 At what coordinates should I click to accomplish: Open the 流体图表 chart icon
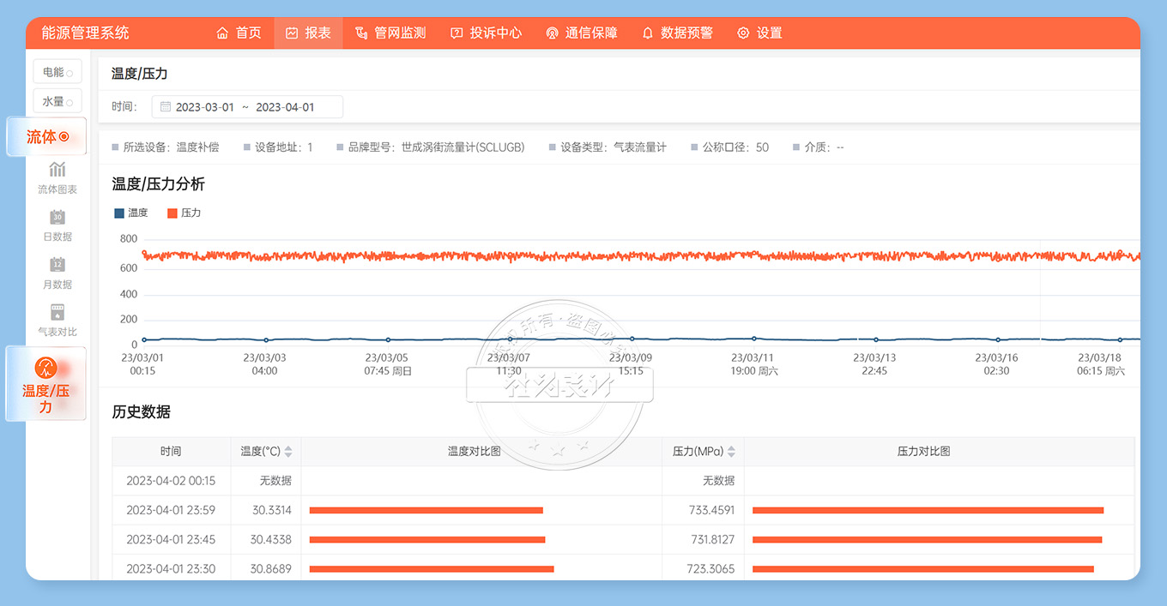(57, 169)
